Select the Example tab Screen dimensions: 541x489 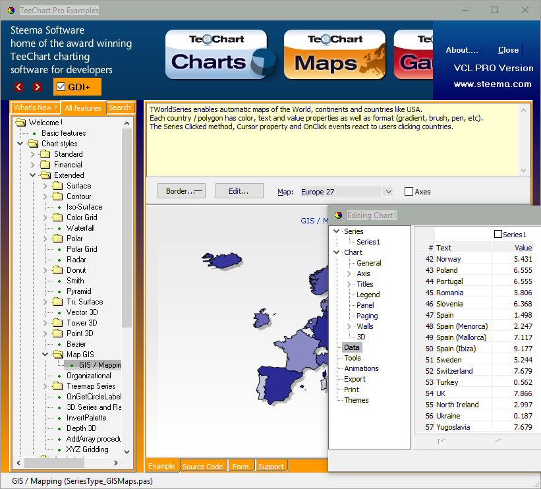click(x=161, y=466)
